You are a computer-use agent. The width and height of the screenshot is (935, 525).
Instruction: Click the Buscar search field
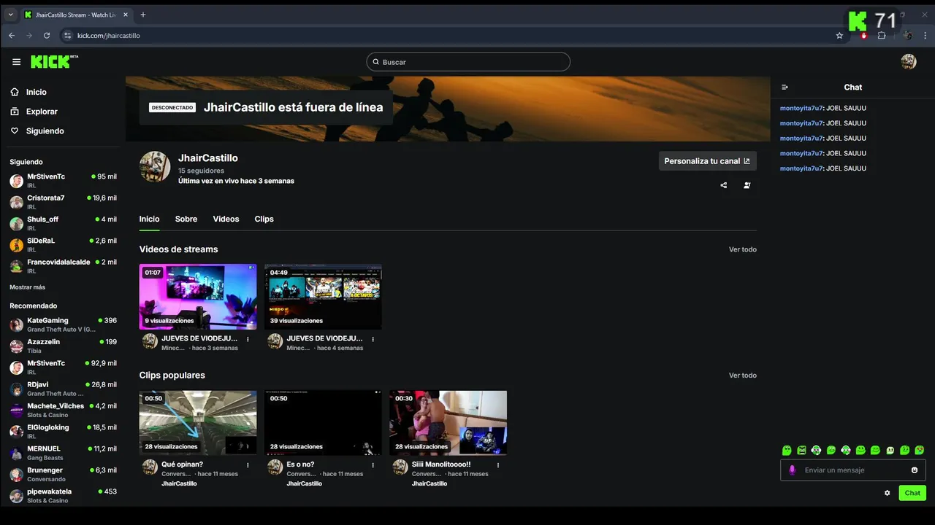tap(468, 62)
